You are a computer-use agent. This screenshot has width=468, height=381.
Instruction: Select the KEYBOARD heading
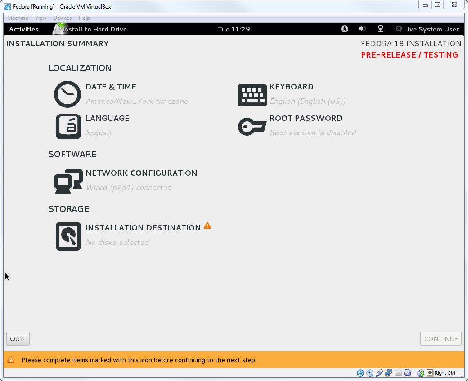click(292, 87)
